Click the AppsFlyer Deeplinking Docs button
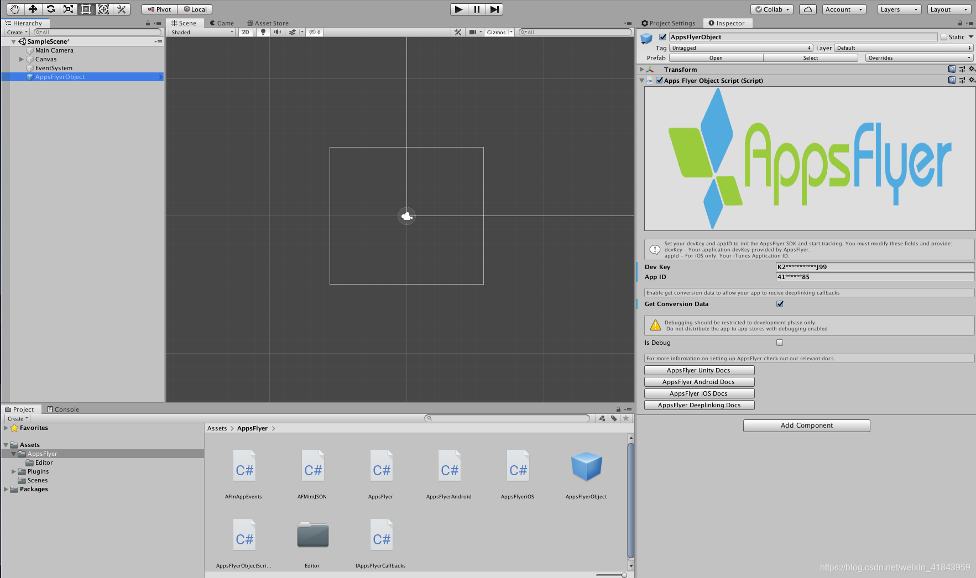Screen dimensions: 976x578 pyautogui.click(x=699, y=405)
